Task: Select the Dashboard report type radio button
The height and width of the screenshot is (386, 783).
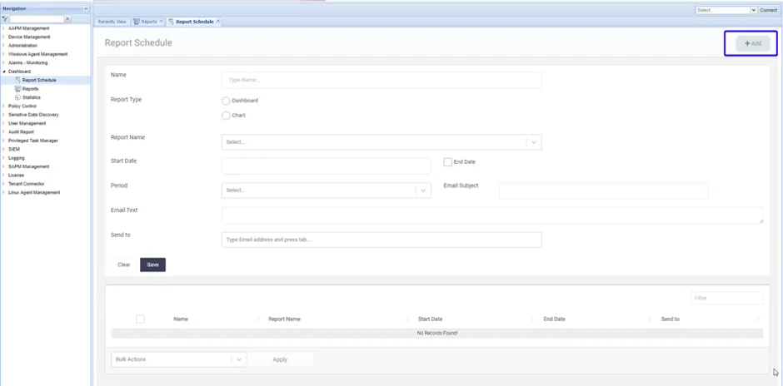Action: (226, 101)
